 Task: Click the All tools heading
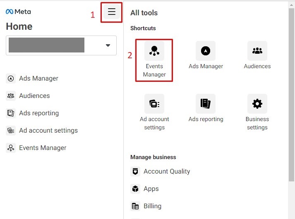click(144, 13)
